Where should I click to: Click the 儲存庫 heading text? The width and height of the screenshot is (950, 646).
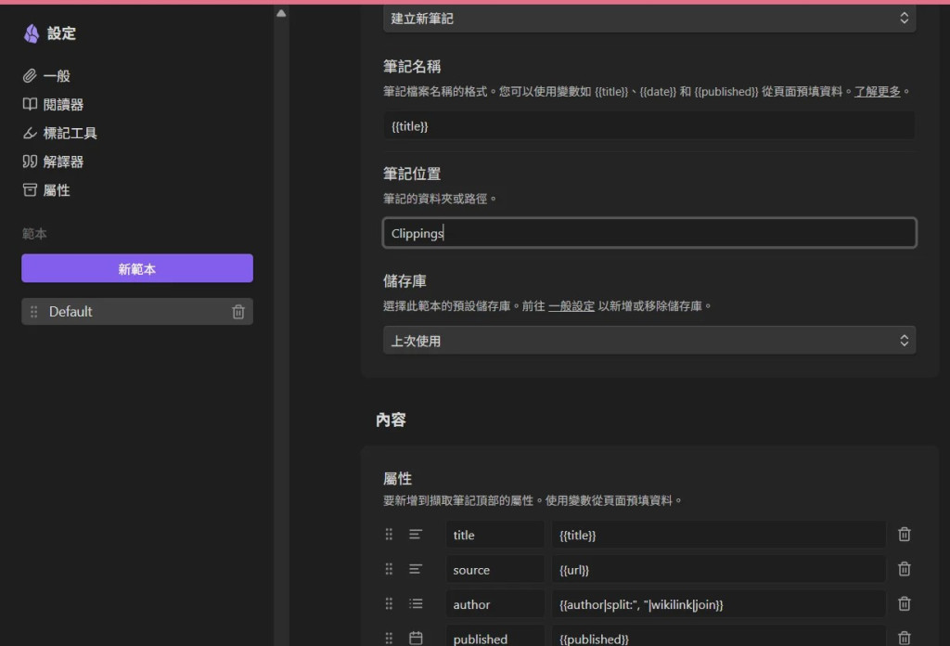pos(404,281)
